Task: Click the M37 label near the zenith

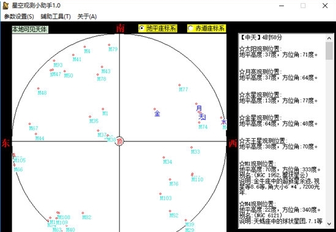Action: coord(102,135)
